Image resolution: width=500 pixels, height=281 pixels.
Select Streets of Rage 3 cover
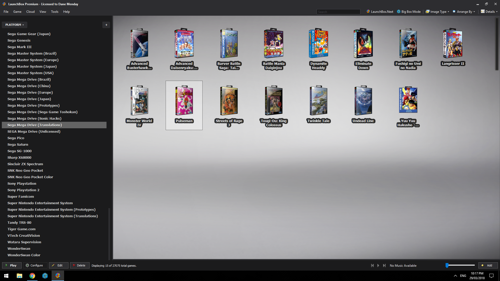coord(229,100)
